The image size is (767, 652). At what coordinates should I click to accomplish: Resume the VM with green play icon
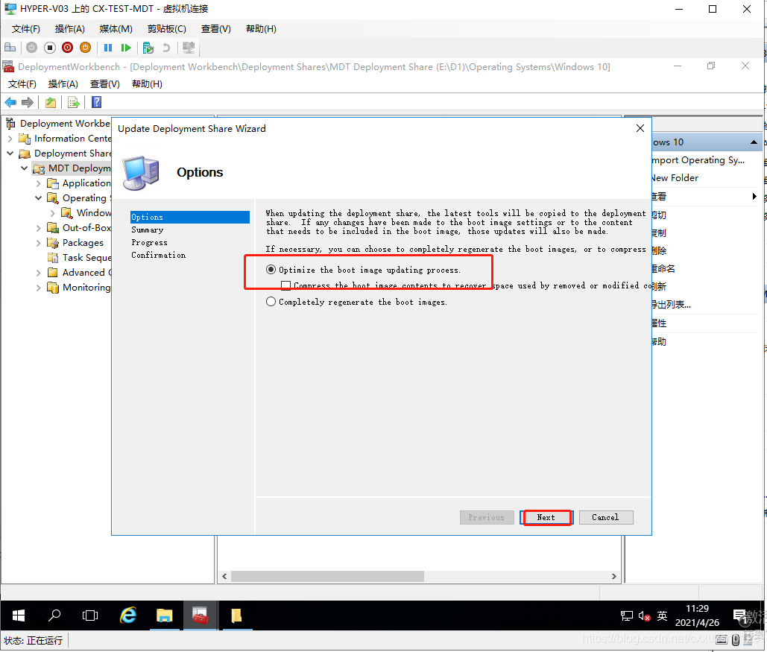[x=126, y=48]
